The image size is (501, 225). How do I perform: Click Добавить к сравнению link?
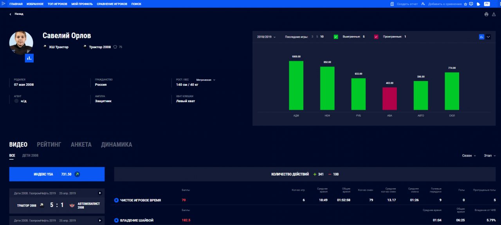click(x=445, y=4)
